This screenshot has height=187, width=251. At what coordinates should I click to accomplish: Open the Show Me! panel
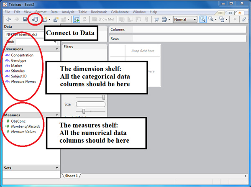103,19
